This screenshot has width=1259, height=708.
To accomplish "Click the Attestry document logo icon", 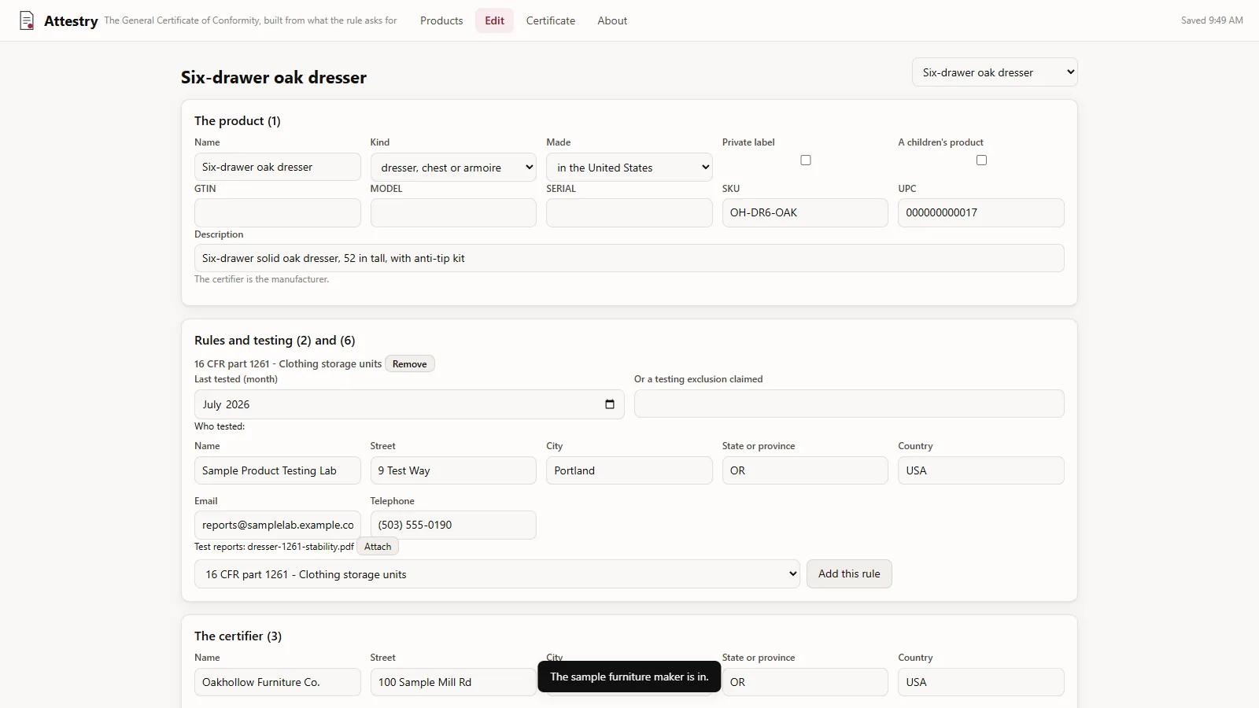I will point(27,20).
